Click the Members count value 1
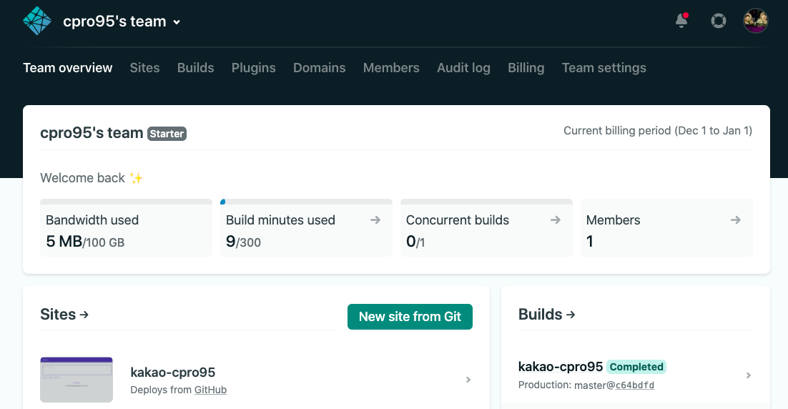This screenshot has width=788, height=409. [589, 242]
